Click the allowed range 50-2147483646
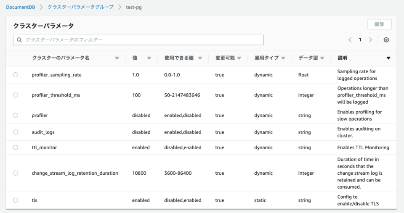 (182, 95)
